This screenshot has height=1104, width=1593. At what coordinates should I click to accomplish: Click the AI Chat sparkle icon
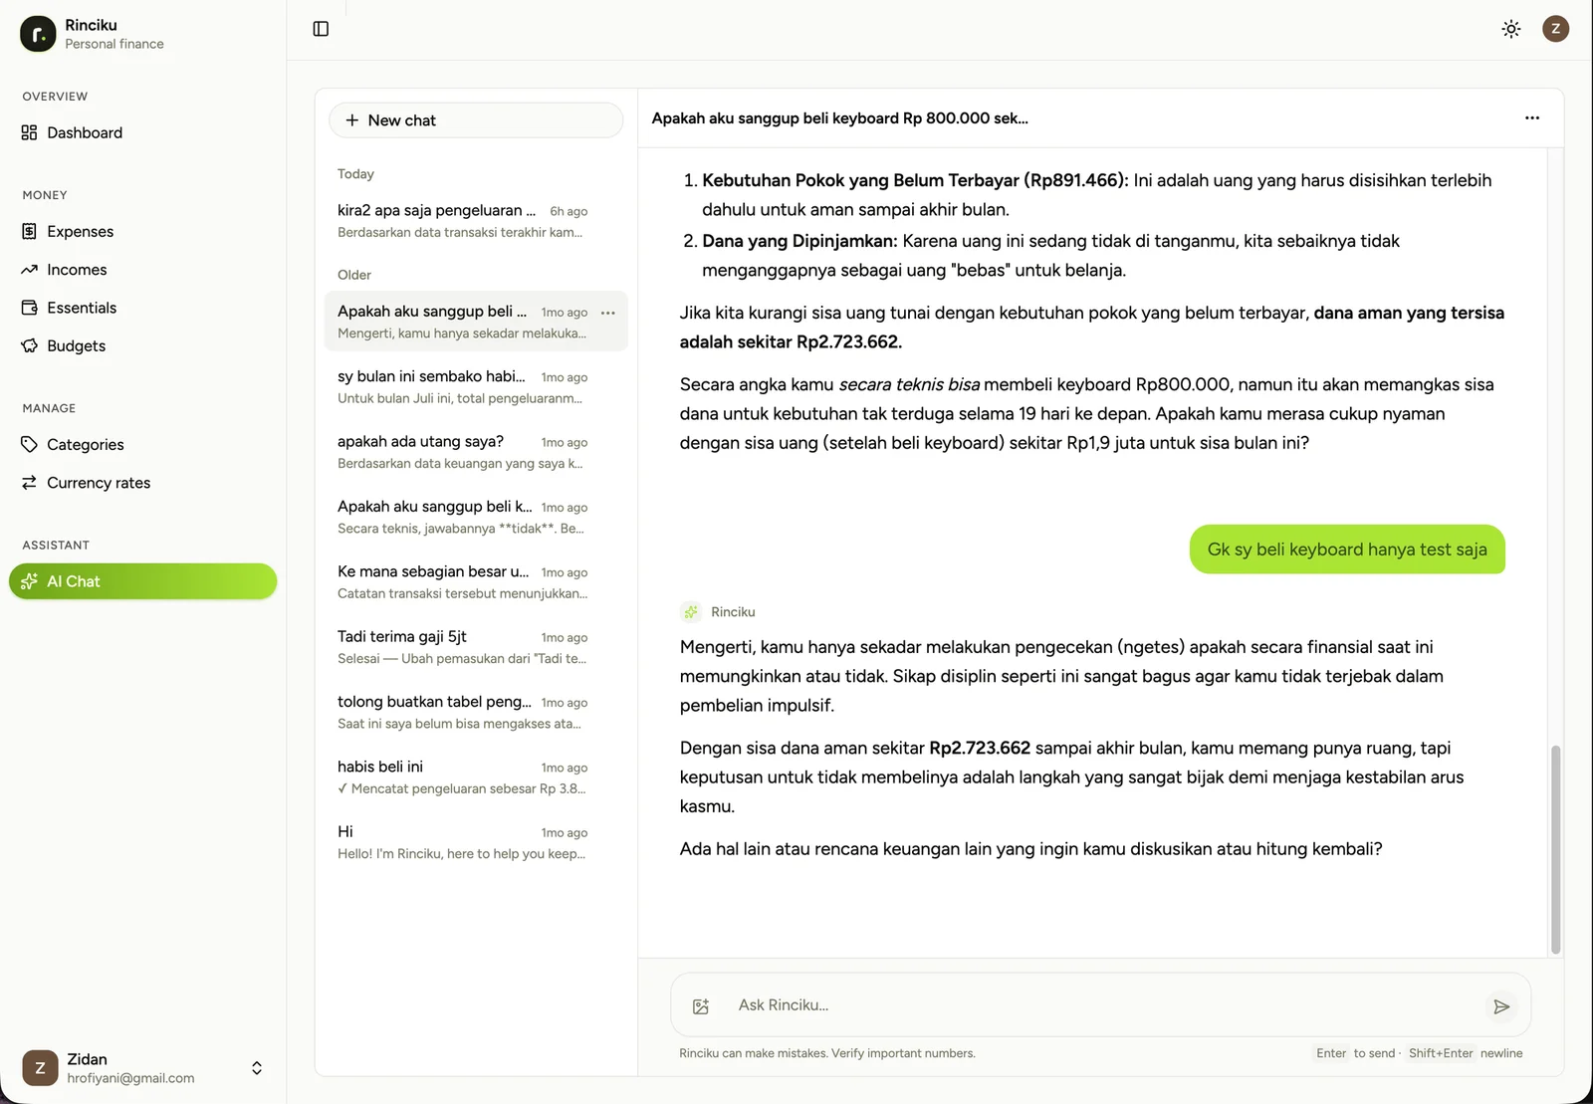pyautogui.click(x=29, y=581)
